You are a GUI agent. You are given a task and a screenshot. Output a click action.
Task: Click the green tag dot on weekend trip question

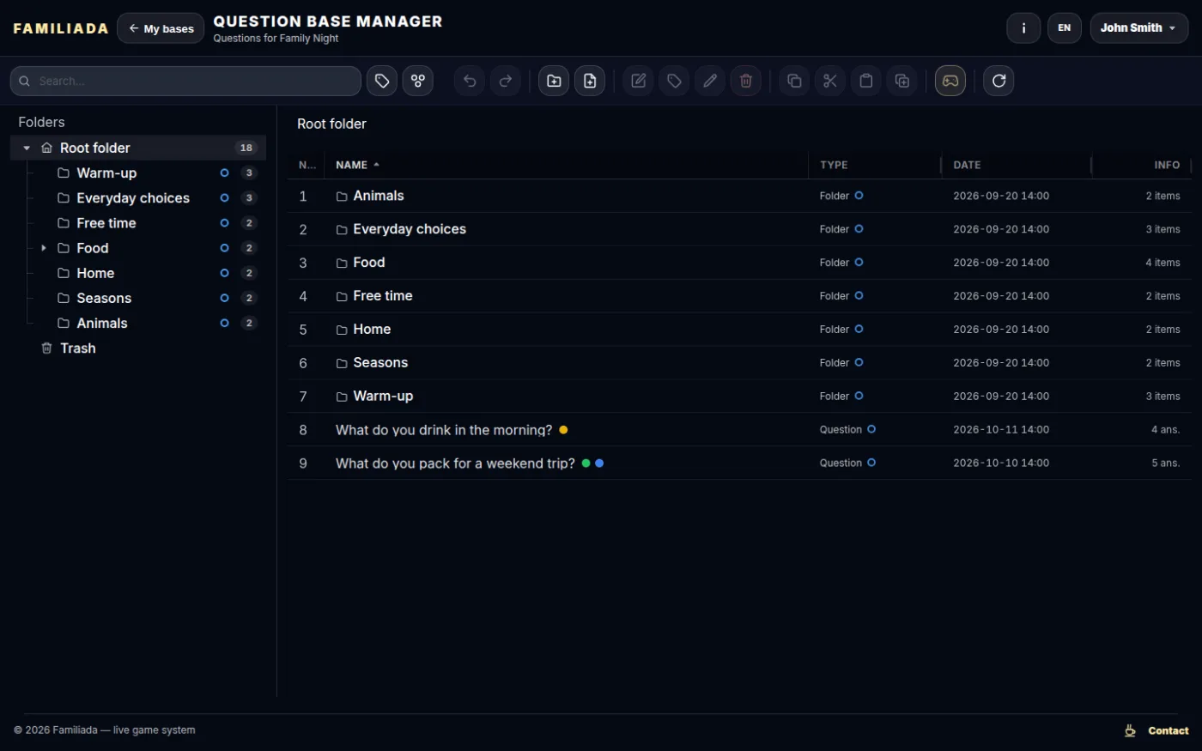coord(586,463)
